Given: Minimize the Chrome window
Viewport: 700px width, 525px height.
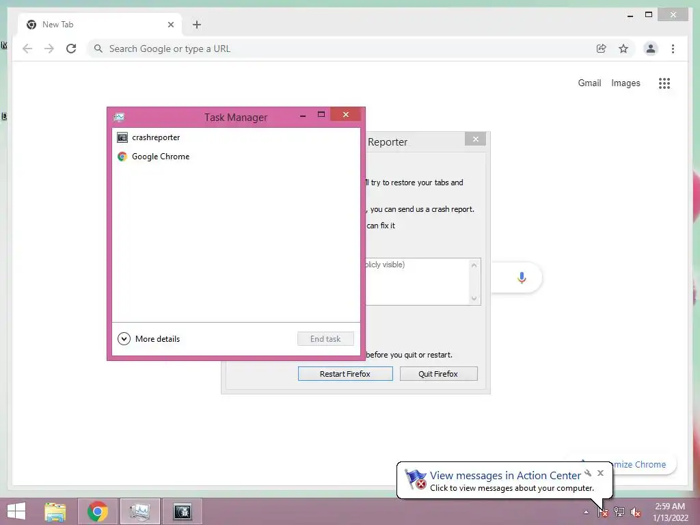Looking at the screenshot, I should [x=630, y=15].
